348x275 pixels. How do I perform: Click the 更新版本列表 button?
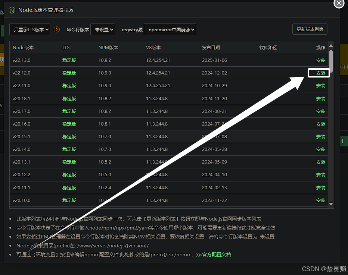tap(310, 29)
